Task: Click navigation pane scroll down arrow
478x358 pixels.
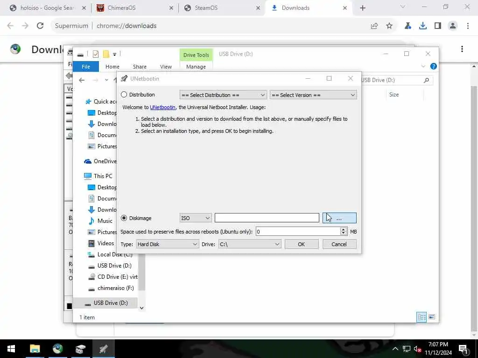Action: coord(141,308)
